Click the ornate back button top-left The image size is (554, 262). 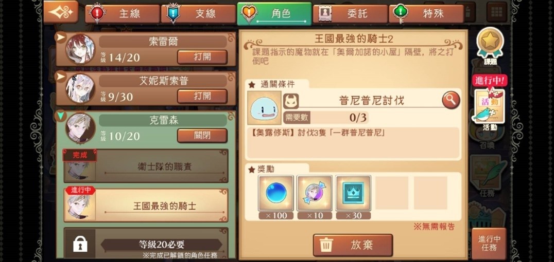click(61, 12)
